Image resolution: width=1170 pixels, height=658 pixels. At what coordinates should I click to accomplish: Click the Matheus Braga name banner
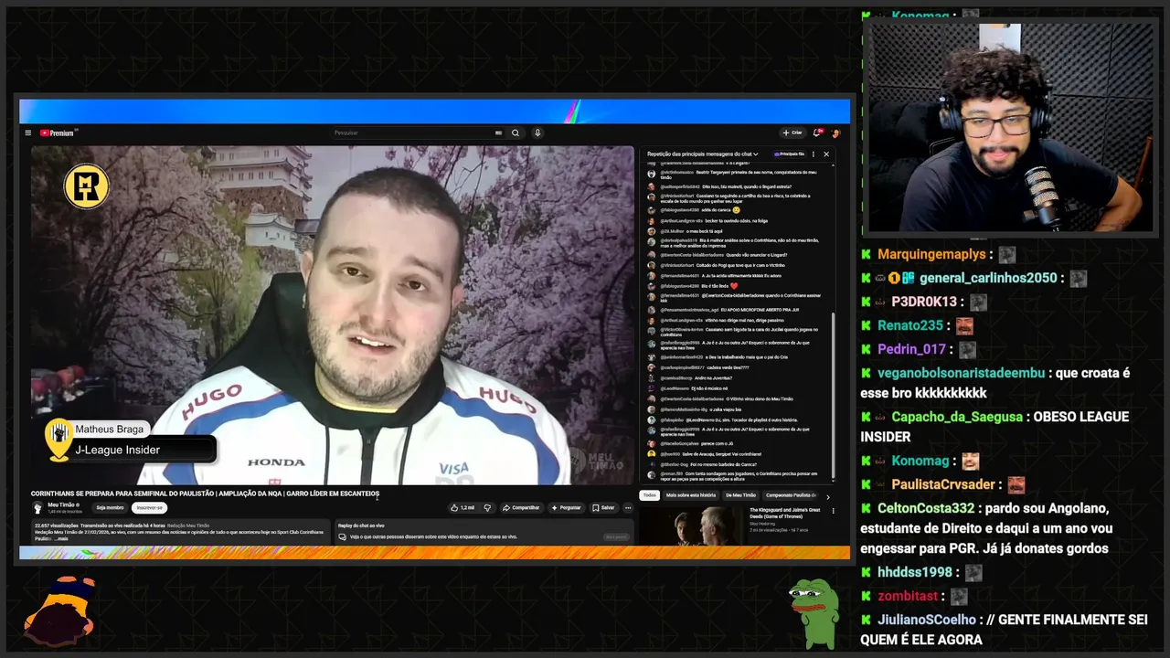(x=110, y=429)
